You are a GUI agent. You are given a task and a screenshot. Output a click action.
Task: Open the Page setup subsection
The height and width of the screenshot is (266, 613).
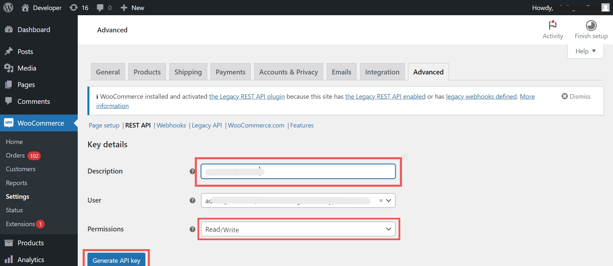click(104, 125)
